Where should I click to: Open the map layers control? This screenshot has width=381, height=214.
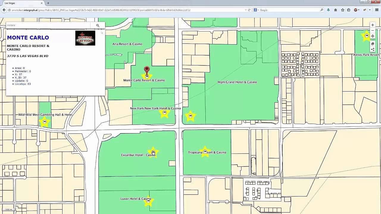click(x=372, y=44)
